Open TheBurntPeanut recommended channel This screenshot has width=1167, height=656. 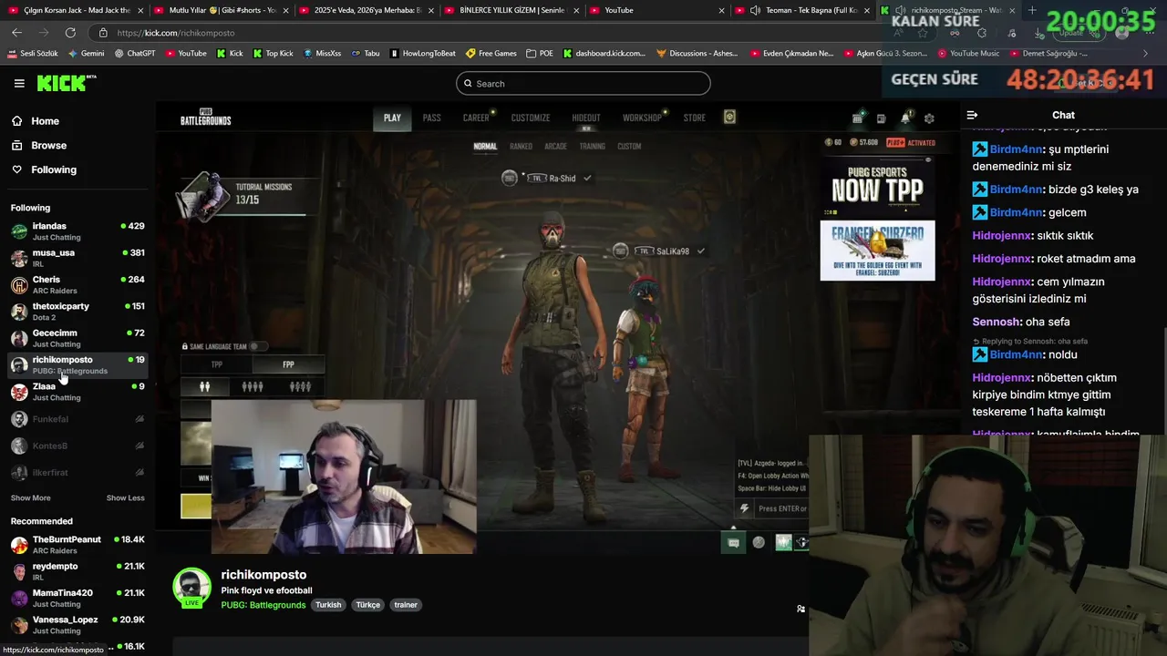[77, 545]
